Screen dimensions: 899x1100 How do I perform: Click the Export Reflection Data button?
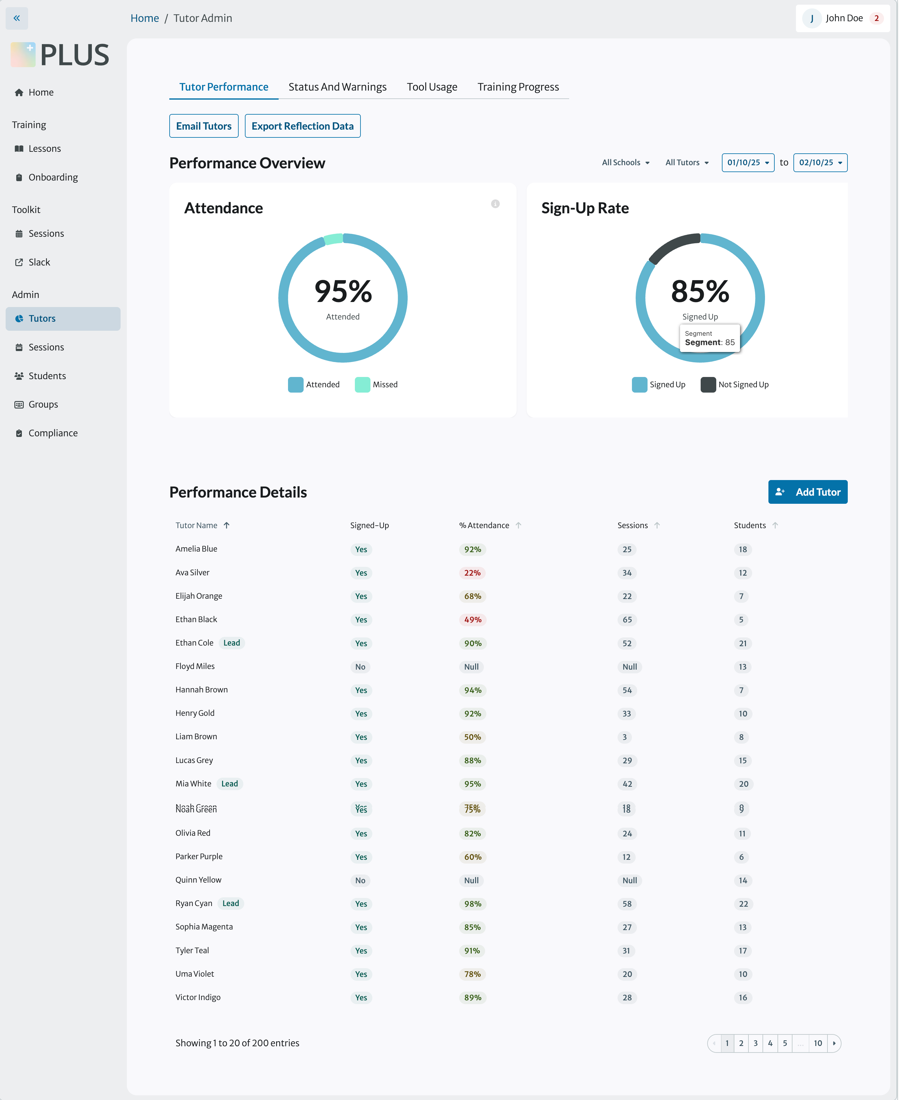coord(302,126)
